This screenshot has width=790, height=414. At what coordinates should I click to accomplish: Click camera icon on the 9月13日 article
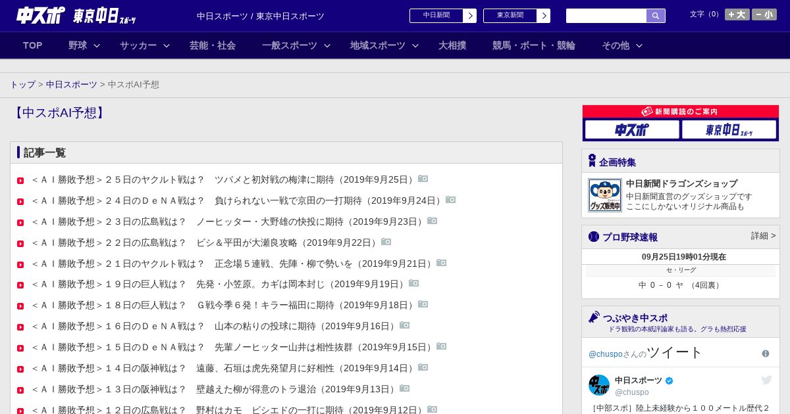click(x=405, y=388)
